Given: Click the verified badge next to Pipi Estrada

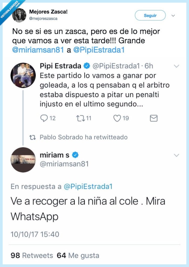Looking at the screenshot, I should pyautogui.click(x=86, y=65).
